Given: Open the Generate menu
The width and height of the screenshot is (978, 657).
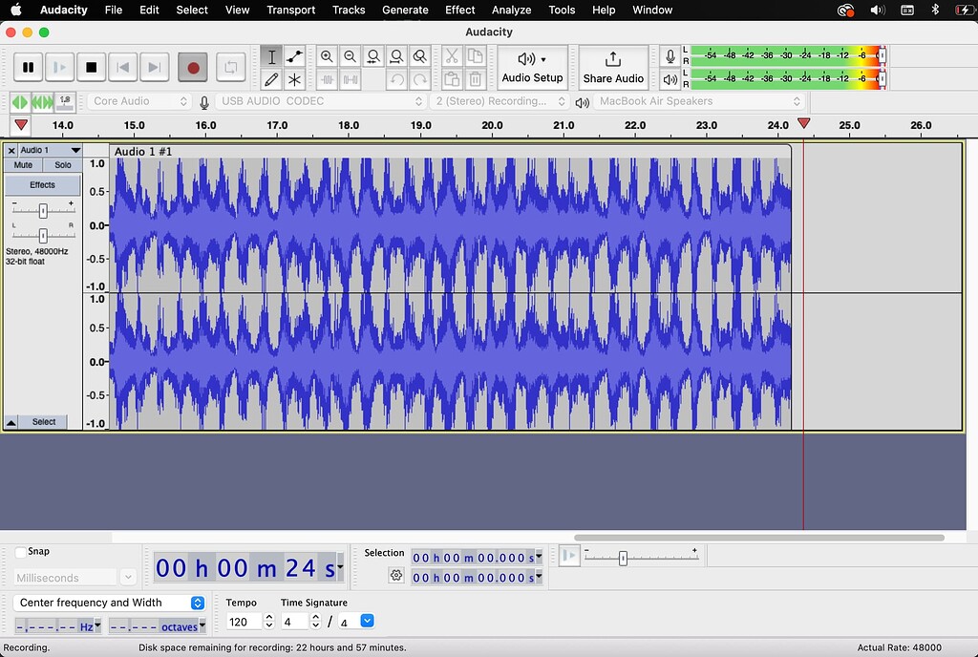Looking at the screenshot, I should pos(405,10).
